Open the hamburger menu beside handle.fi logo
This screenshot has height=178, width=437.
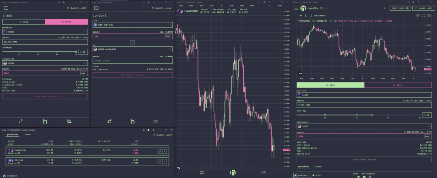(297, 8)
